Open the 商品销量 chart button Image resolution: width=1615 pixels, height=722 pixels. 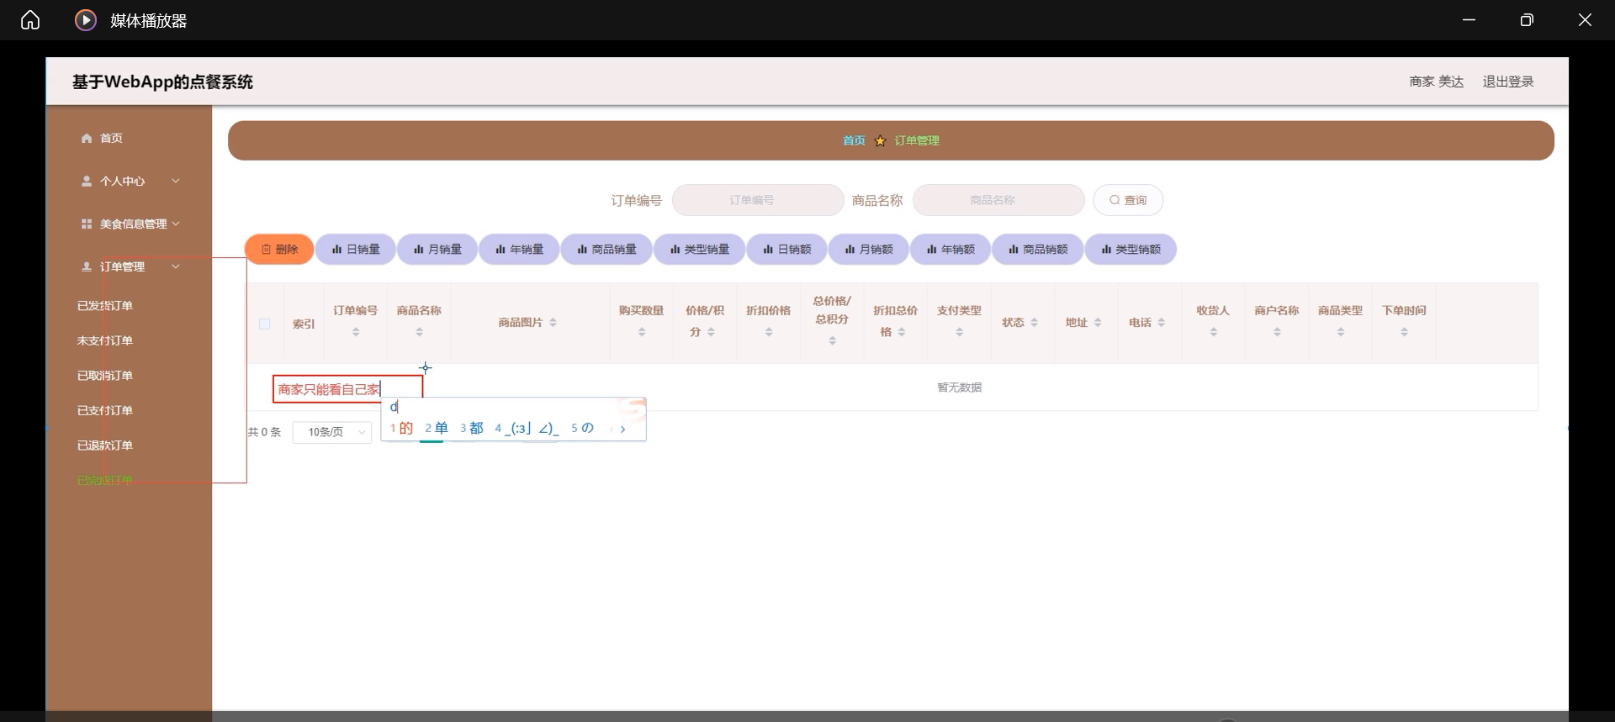pos(606,250)
